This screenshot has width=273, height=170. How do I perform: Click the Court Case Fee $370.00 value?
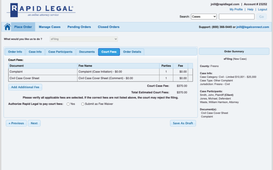(x=182, y=86)
